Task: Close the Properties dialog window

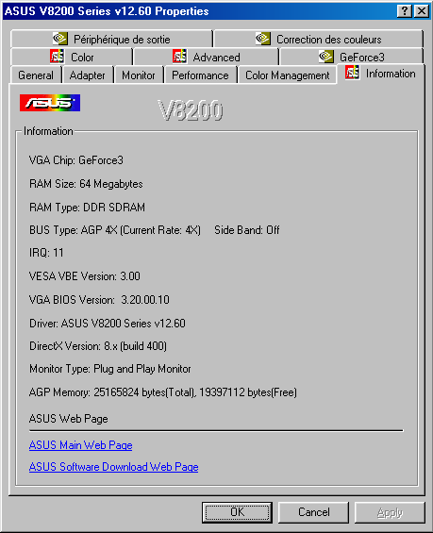Action: pyautogui.click(x=422, y=11)
